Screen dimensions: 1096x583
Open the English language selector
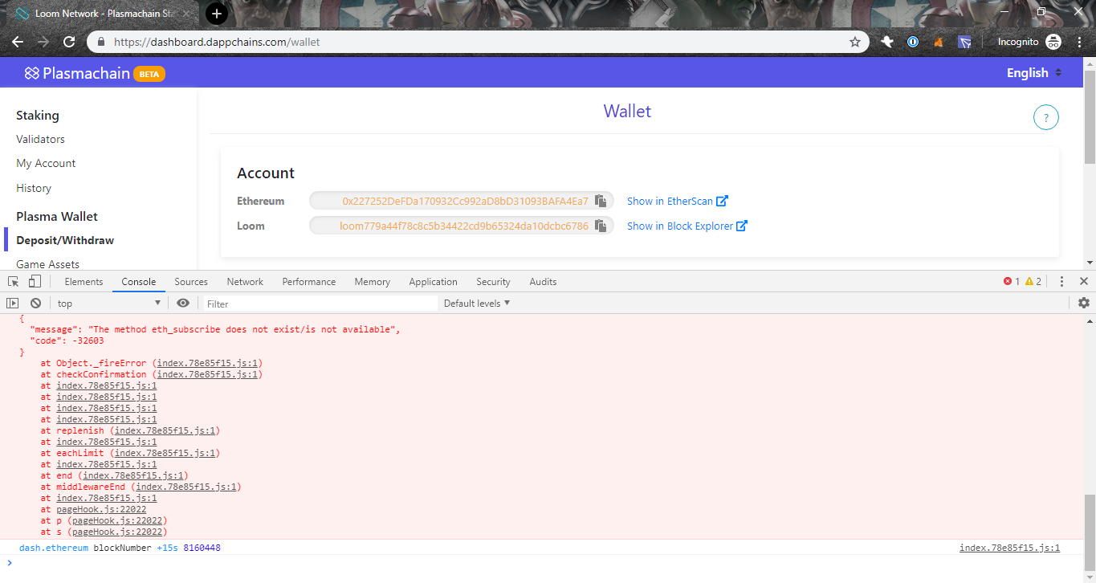1033,72
